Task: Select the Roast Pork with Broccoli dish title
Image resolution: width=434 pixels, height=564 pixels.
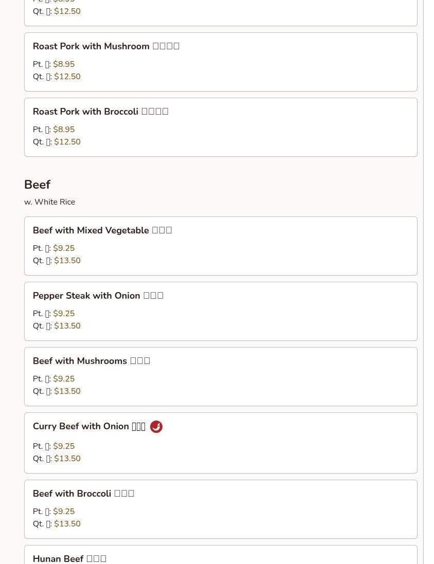Action: pos(100,112)
